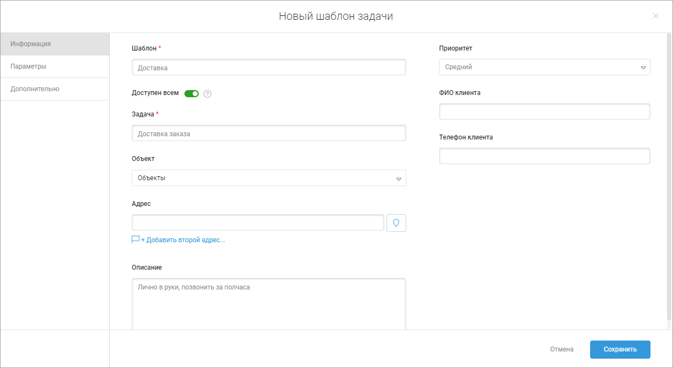This screenshot has height=368, width=673.
Task: Click the arrow in Средний priority box
Action: (643, 68)
